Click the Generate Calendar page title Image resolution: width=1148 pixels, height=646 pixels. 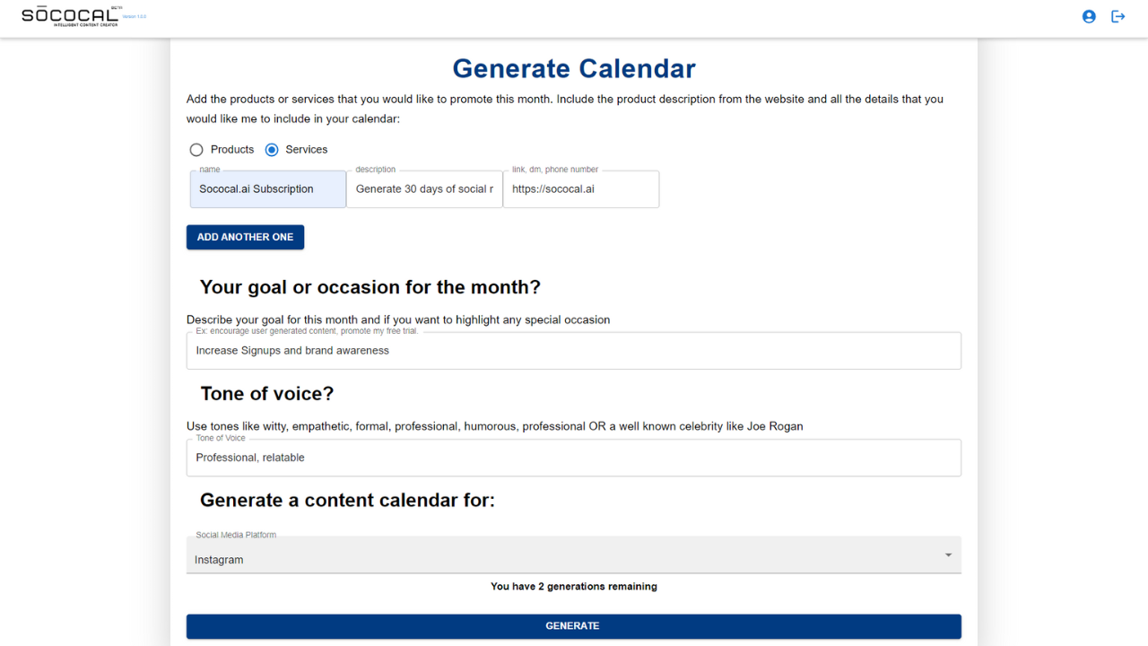coord(573,68)
